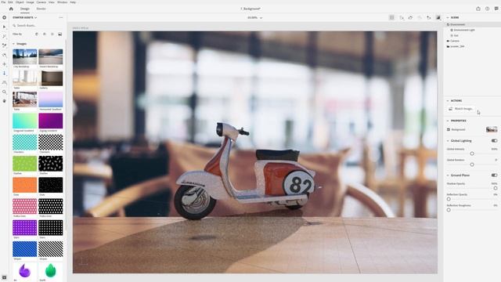This screenshot has height=282, width=501.
Task: Open the Edit menu
Action: [10, 2]
